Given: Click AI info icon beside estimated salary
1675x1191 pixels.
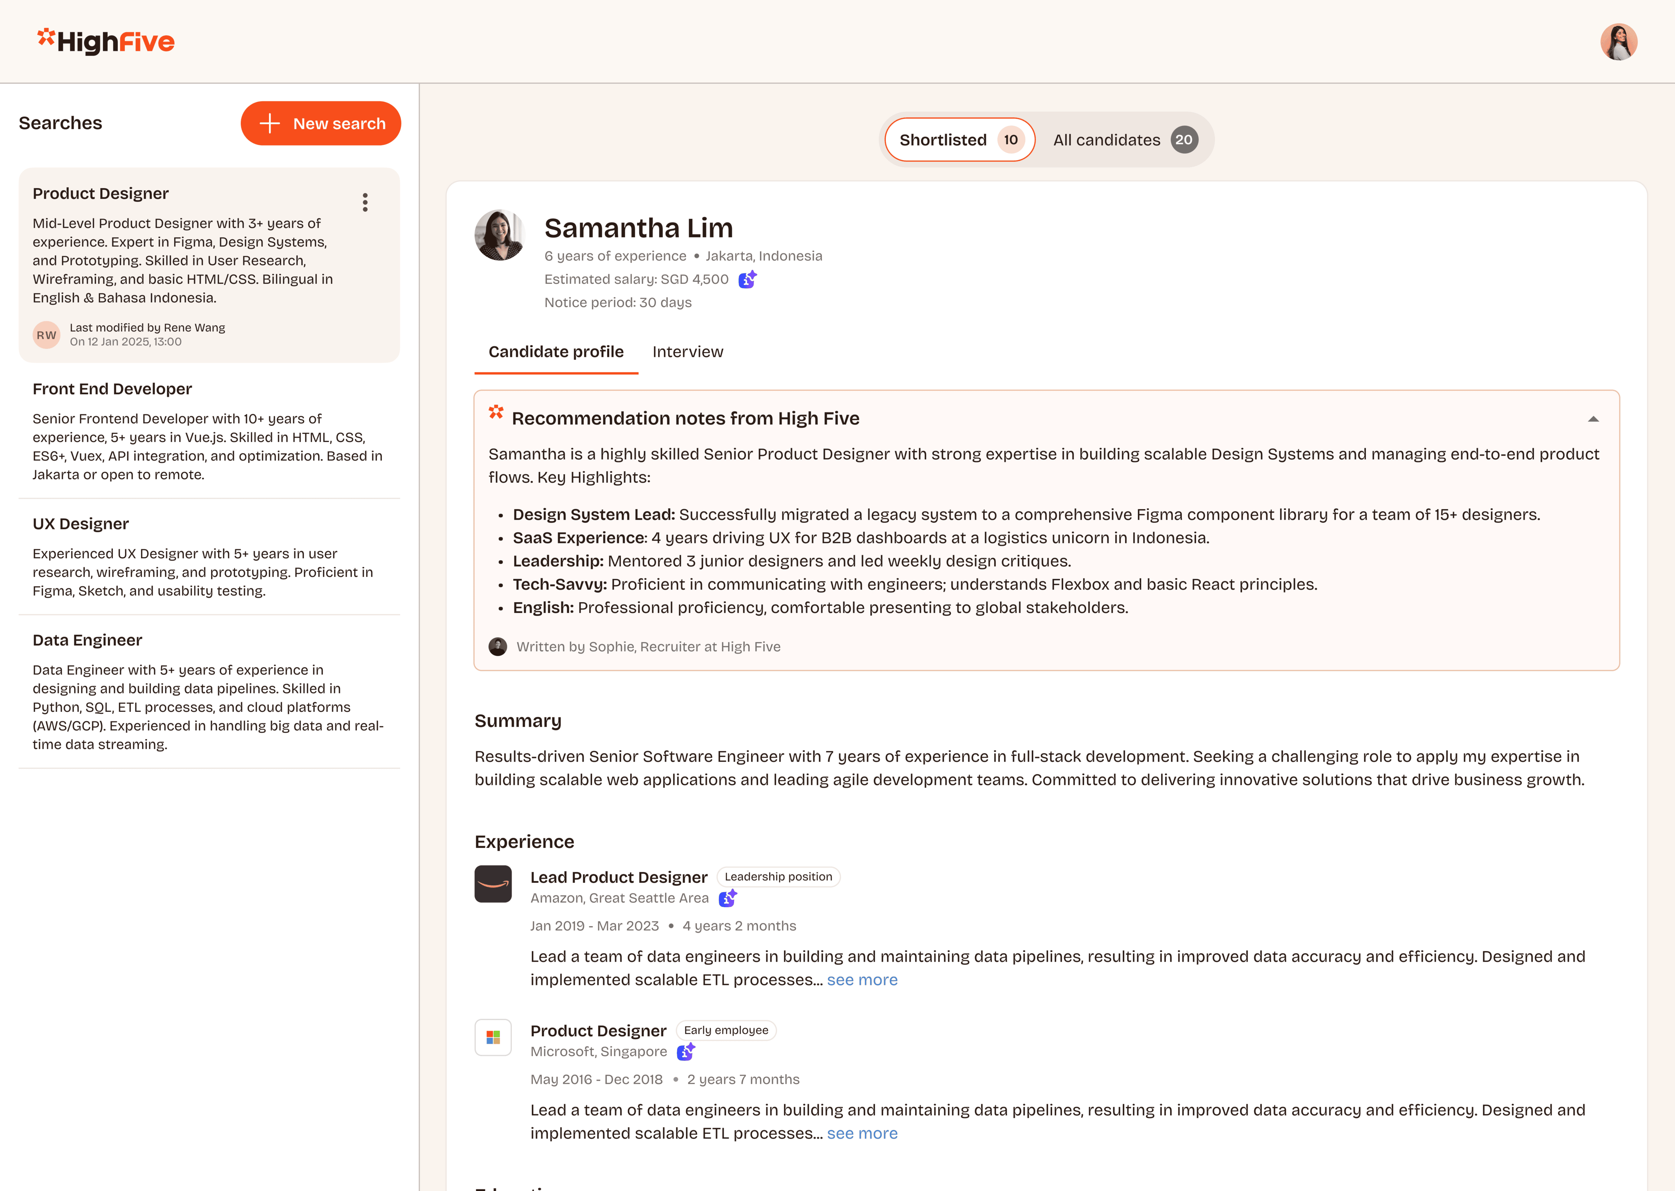Looking at the screenshot, I should (x=747, y=279).
